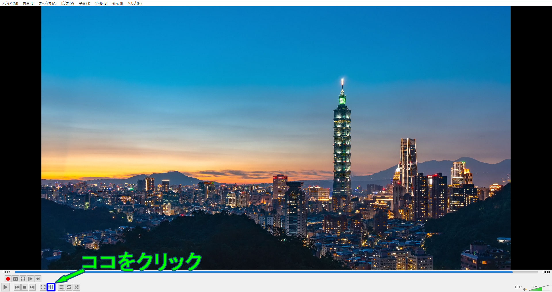Open the ビデオ (V) menu
The height and width of the screenshot is (292, 552).
pos(68,3)
